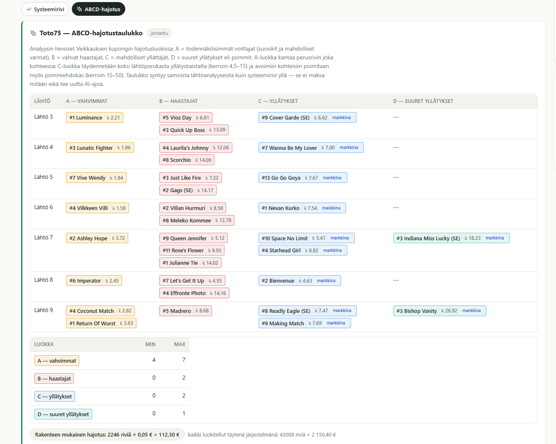Viewport: 556px width, 444px height.
Task: Select #4 Starhead Girl chip
Action: coord(303,250)
